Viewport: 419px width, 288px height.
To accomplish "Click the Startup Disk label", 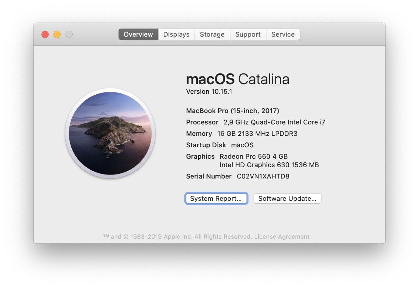I will coord(206,145).
